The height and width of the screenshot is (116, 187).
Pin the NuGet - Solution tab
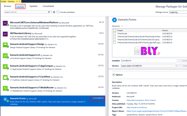coord(17,1)
